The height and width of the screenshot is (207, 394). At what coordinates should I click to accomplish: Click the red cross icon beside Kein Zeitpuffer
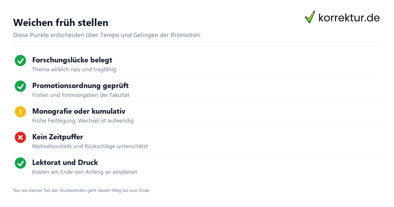click(x=20, y=137)
